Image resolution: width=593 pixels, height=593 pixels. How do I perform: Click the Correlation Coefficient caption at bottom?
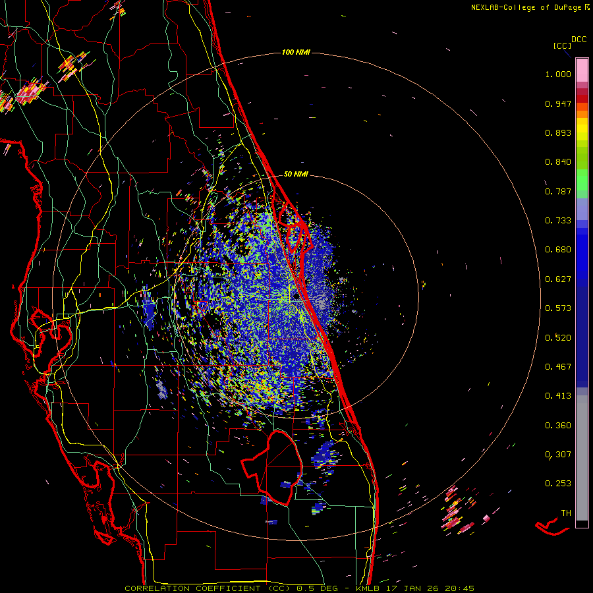pos(300,588)
